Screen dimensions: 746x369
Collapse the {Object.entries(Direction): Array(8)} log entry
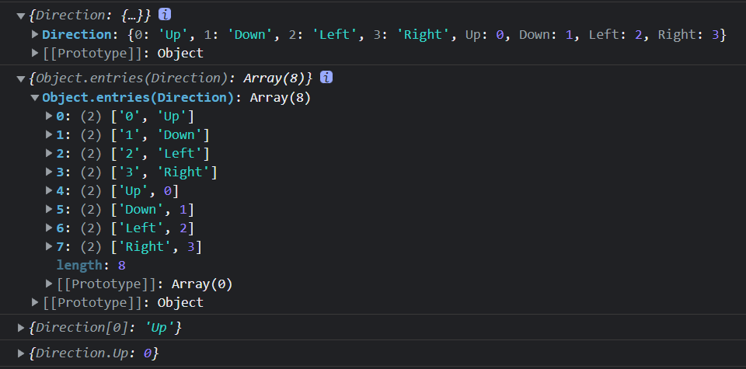pyautogui.click(x=20, y=78)
